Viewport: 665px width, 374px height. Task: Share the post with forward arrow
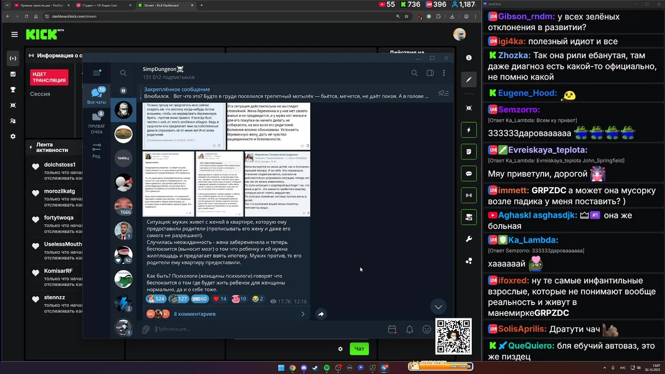[321, 314]
